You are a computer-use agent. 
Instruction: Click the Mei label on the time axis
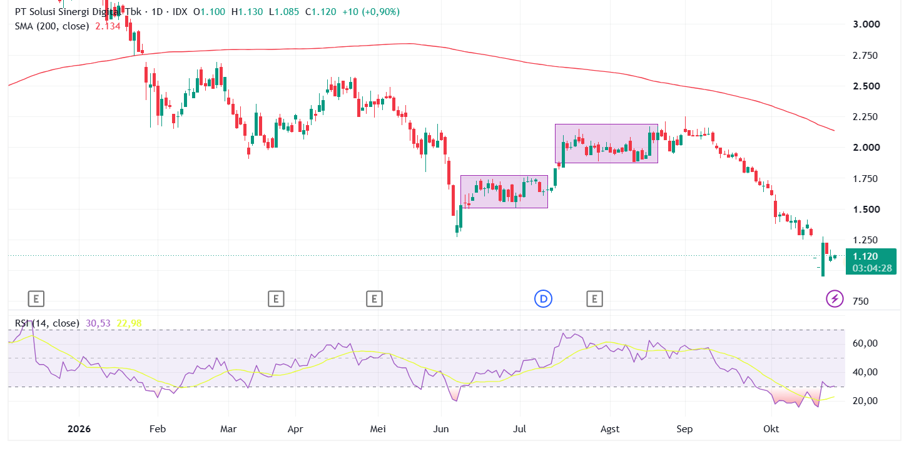tap(378, 429)
